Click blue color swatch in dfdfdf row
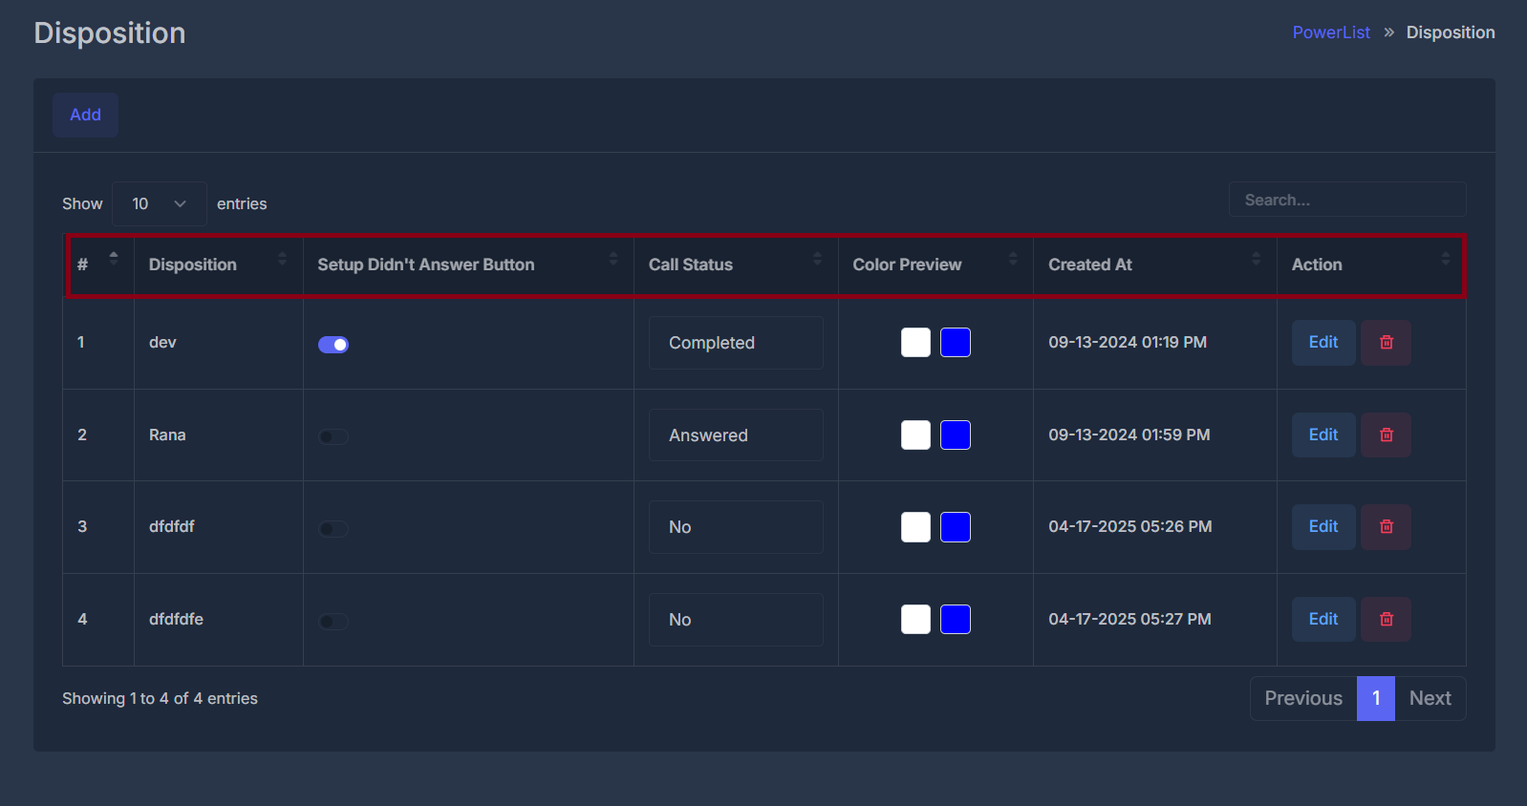Image resolution: width=1527 pixels, height=806 pixels. tap(956, 527)
